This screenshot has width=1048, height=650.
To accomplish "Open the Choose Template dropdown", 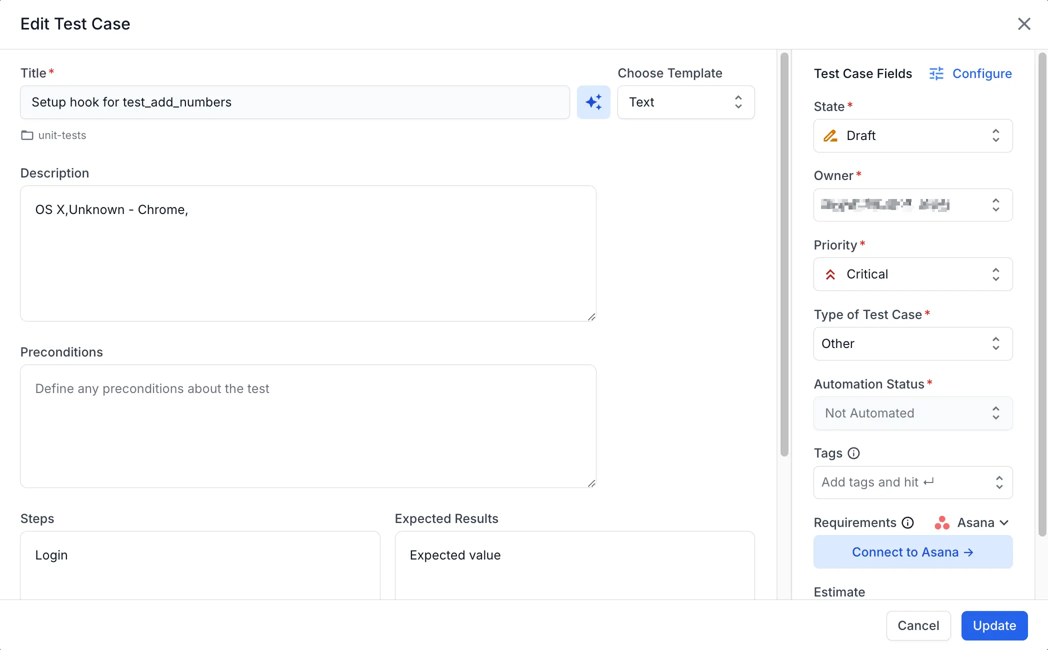I will click(685, 102).
